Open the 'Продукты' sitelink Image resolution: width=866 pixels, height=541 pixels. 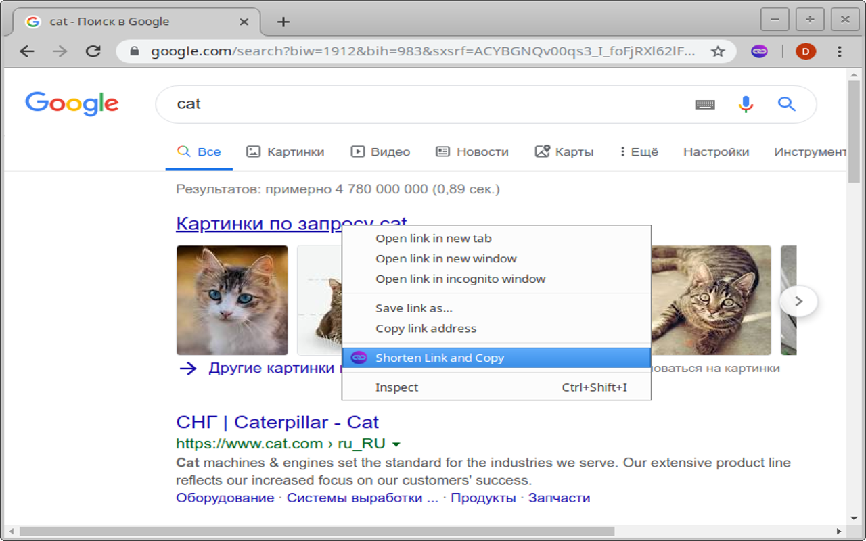[483, 498]
